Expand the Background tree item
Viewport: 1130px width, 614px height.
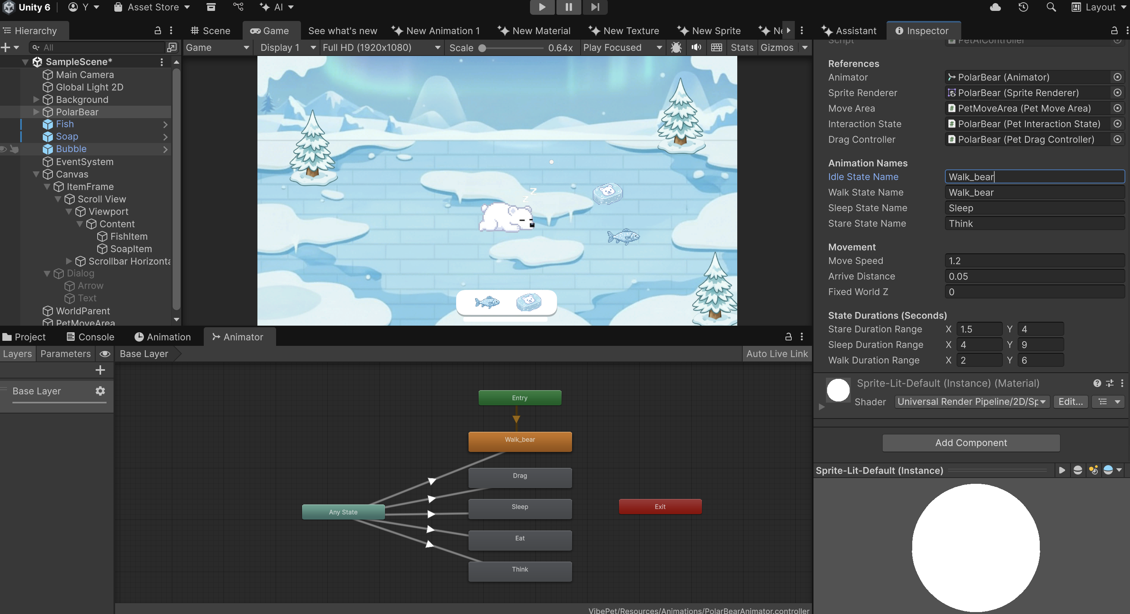[x=37, y=99]
